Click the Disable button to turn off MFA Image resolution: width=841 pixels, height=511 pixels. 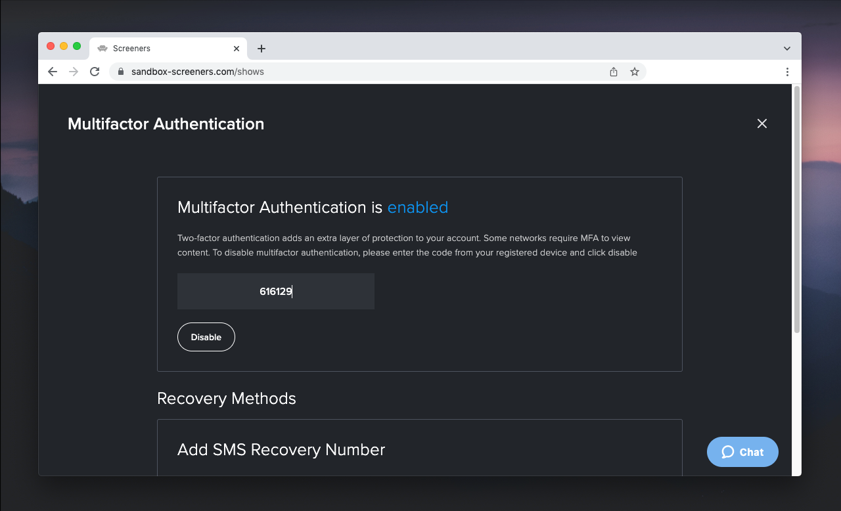point(206,337)
